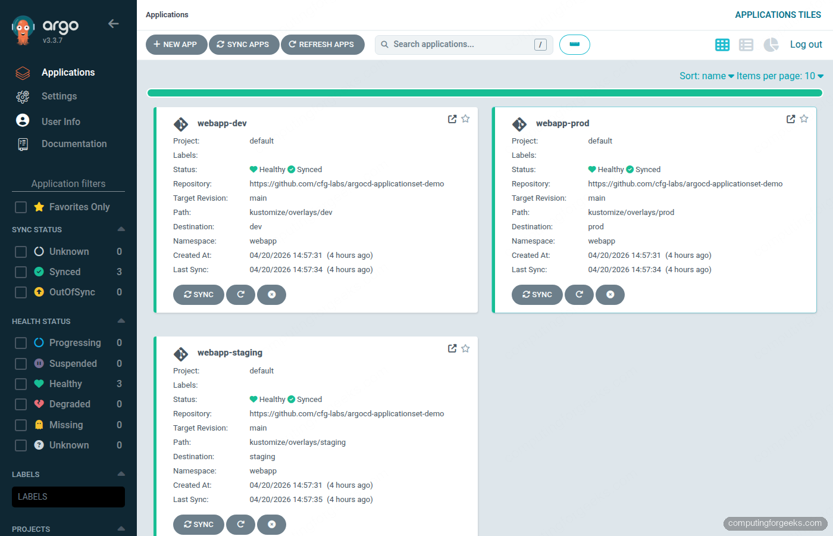
Task: Open the User Info page
Action: point(22,121)
